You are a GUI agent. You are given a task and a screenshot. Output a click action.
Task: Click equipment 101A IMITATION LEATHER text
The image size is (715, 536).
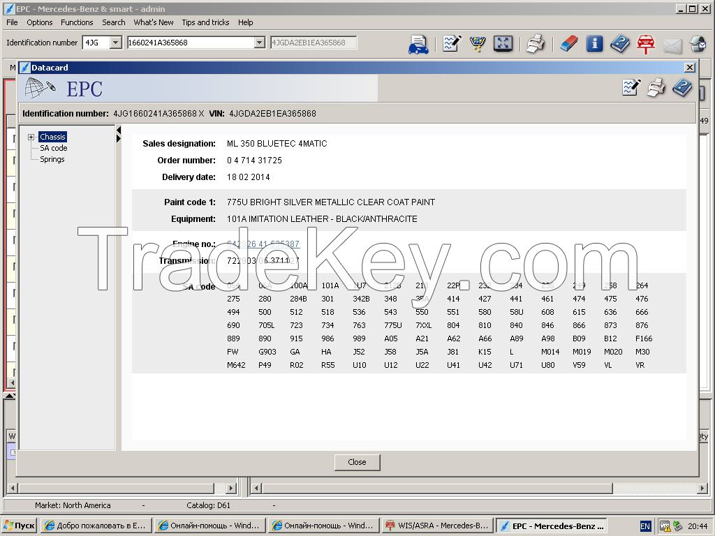322,218
